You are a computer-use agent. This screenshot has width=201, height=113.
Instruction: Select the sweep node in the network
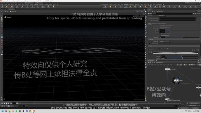(x=176, y=81)
